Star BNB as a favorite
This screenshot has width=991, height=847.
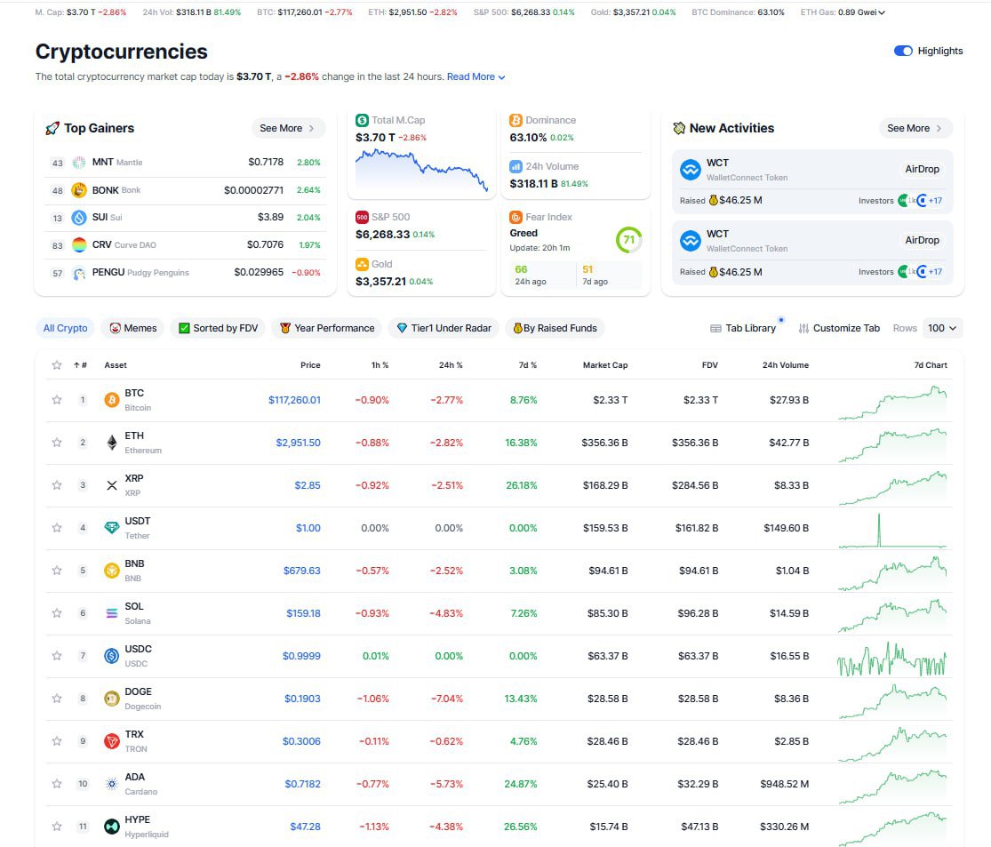[x=57, y=571]
